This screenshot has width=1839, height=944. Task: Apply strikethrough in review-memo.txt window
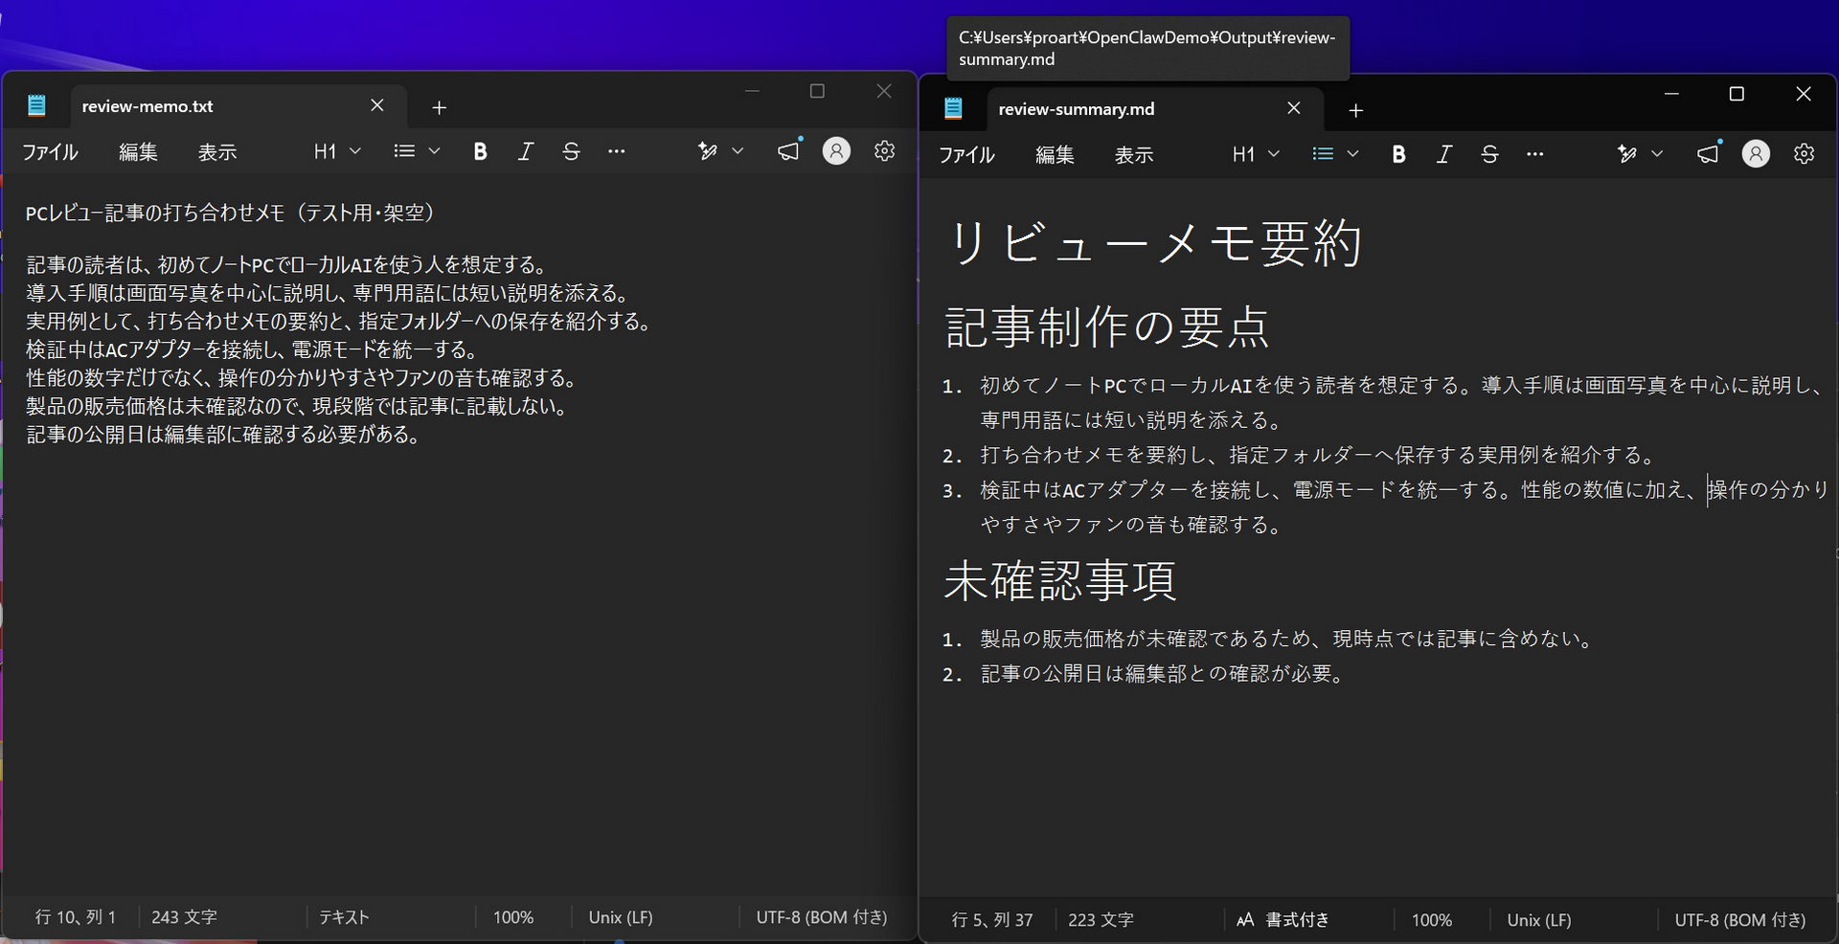571,151
